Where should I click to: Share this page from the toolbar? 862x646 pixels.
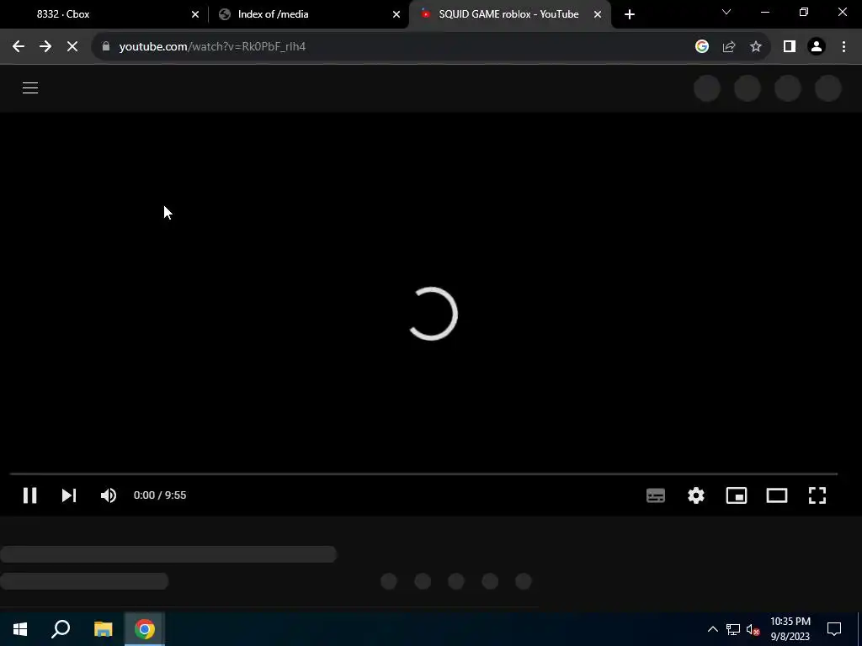pos(729,47)
